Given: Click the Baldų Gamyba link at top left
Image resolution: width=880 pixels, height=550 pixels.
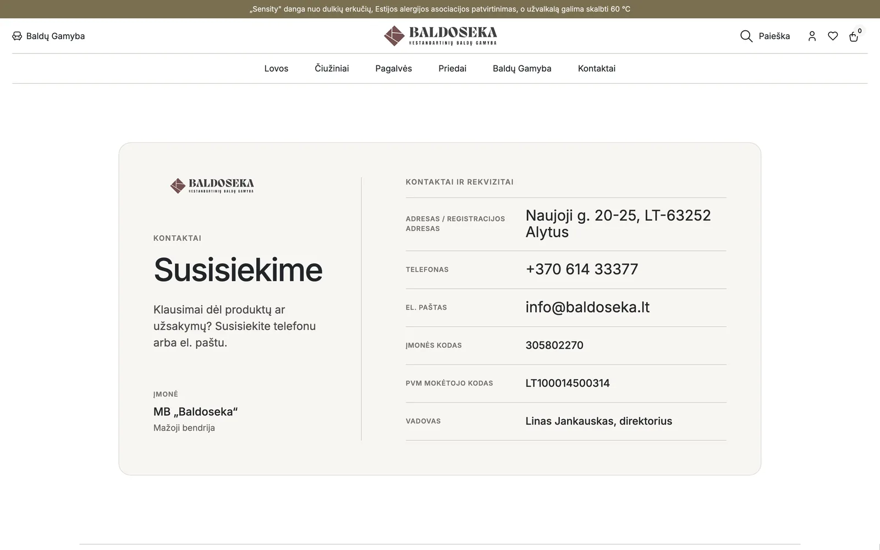Looking at the screenshot, I should click(56, 36).
